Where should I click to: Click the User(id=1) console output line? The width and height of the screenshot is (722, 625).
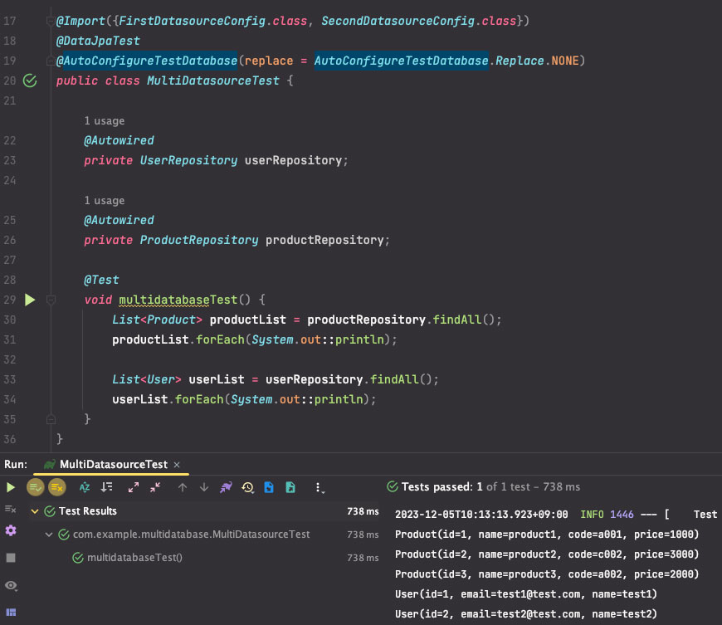click(526, 594)
